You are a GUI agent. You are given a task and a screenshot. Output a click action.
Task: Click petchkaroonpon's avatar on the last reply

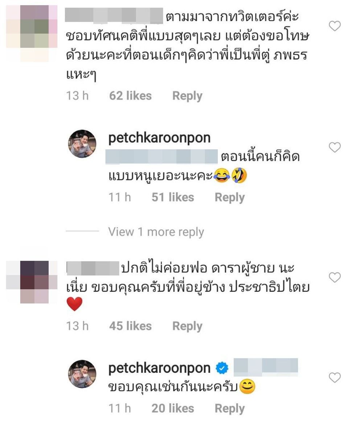point(82,374)
